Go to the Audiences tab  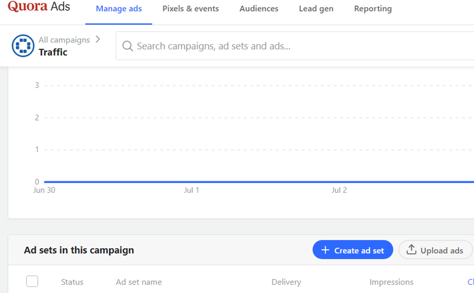pyautogui.click(x=259, y=9)
